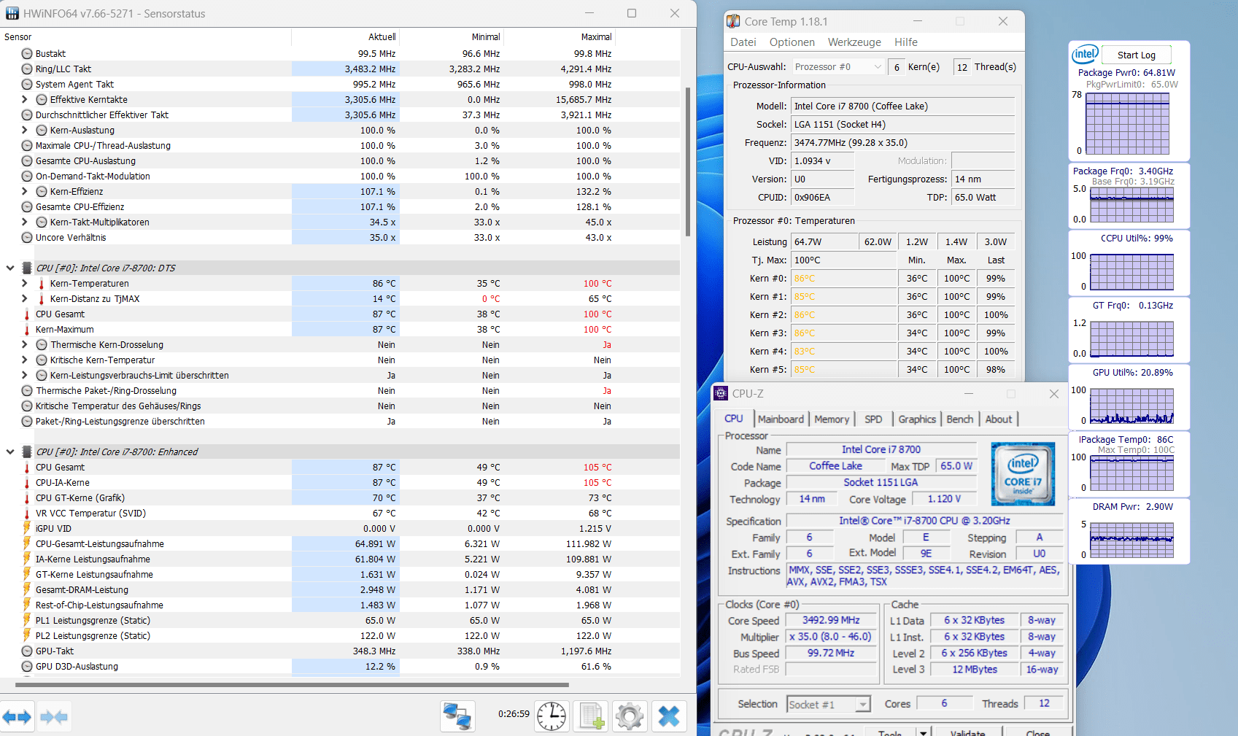Expand the Kern-Auslastung row
Viewport: 1238px width, 736px height.
coord(24,130)
